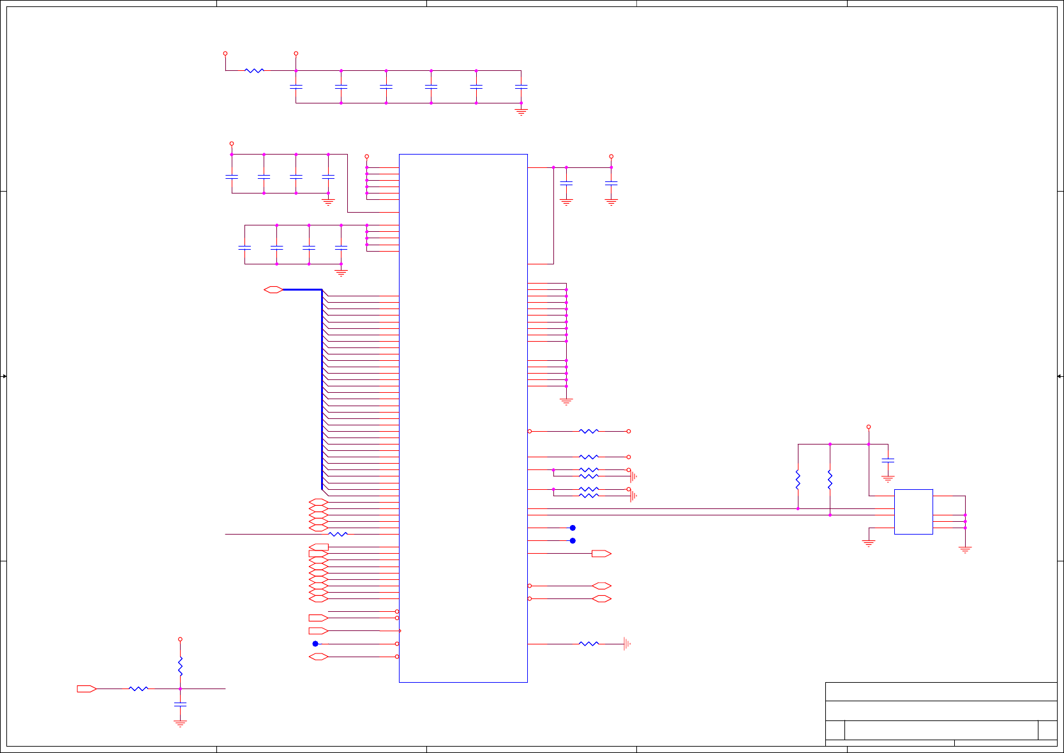Select decoupling capacitor above small right IC
Viewport: 1064px width, 753px height.
tap(887, 459)
